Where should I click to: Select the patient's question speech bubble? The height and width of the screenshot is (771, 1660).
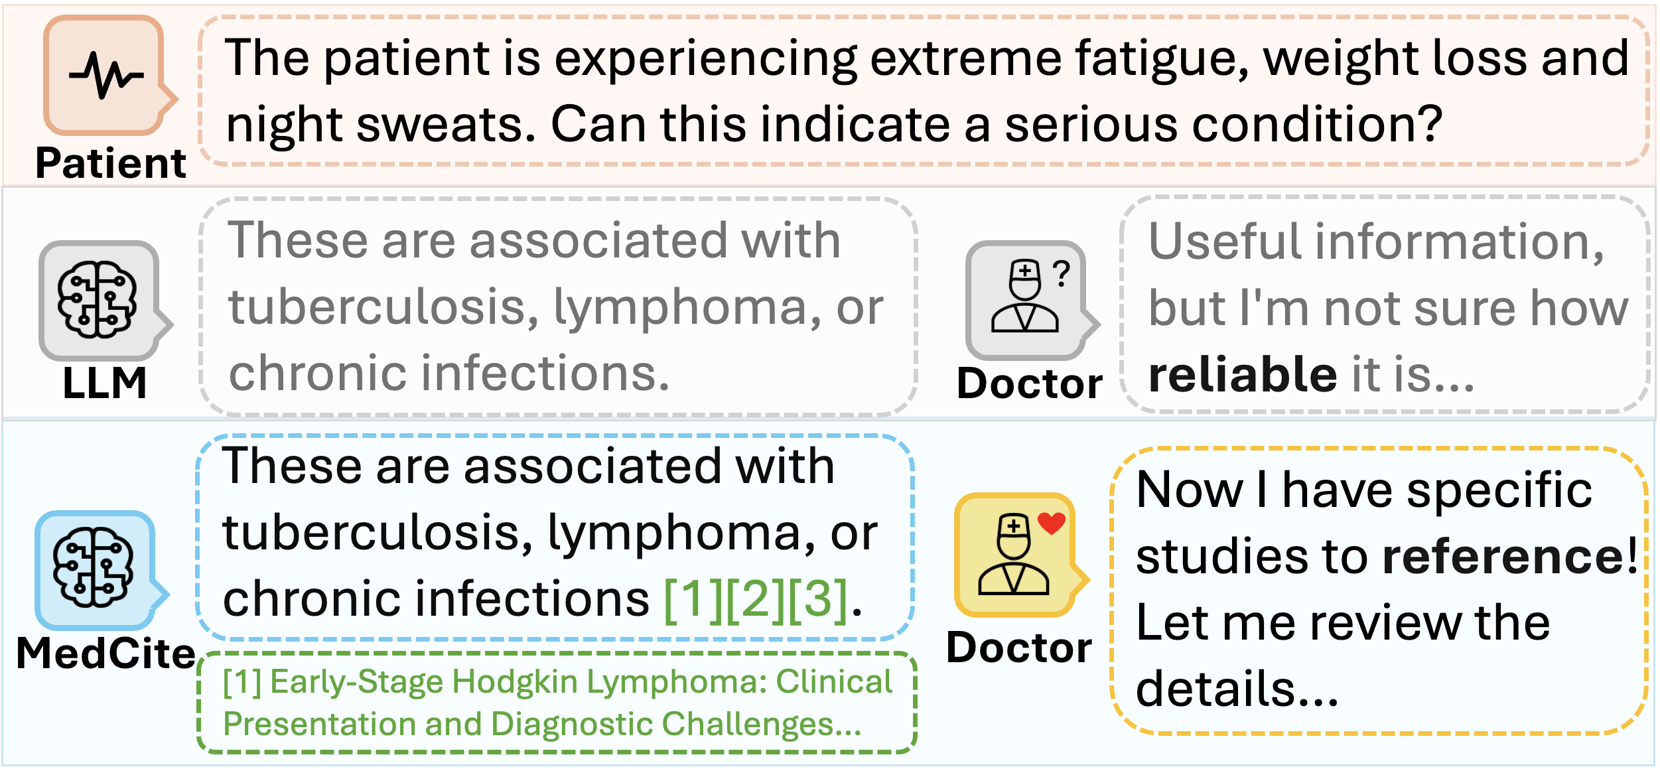pos(924,90)
